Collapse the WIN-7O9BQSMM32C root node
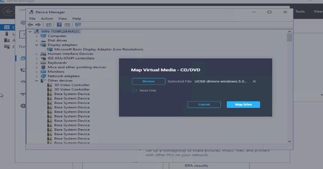323x169 pixels. [30, 31]
